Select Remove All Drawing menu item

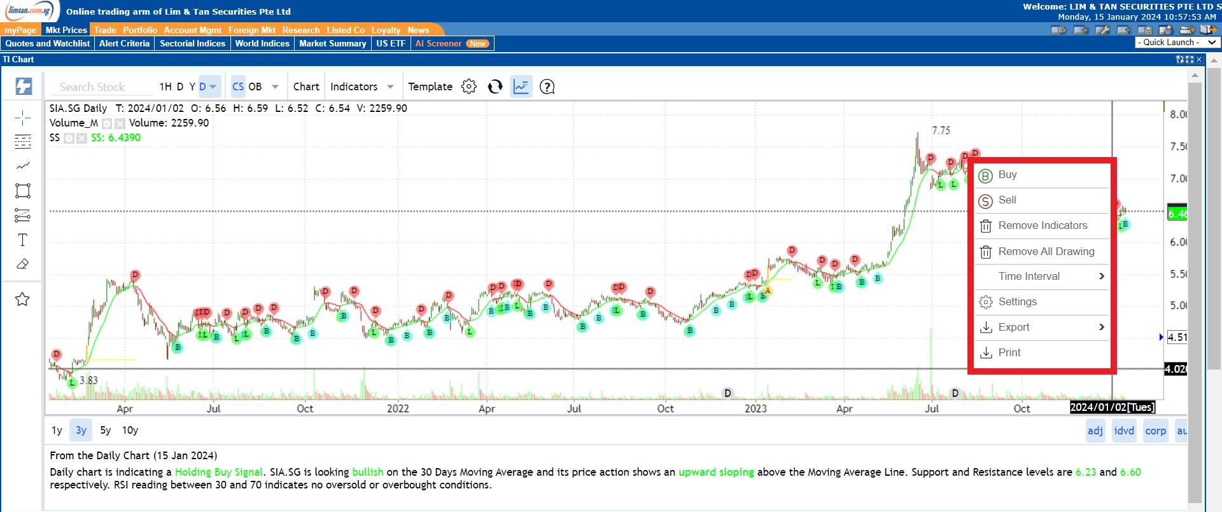point(1042,251)
